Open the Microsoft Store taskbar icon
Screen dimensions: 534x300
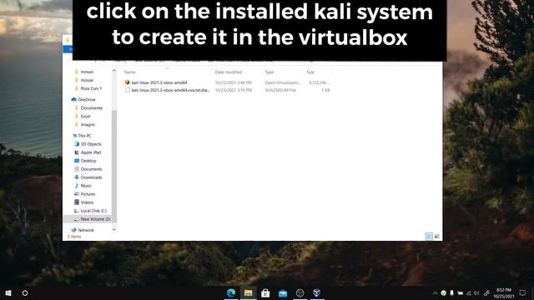coord(265,292)
